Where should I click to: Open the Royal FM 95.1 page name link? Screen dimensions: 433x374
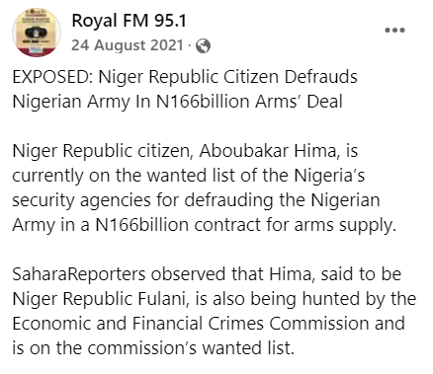pyautogui.click(x=130, y=21)
